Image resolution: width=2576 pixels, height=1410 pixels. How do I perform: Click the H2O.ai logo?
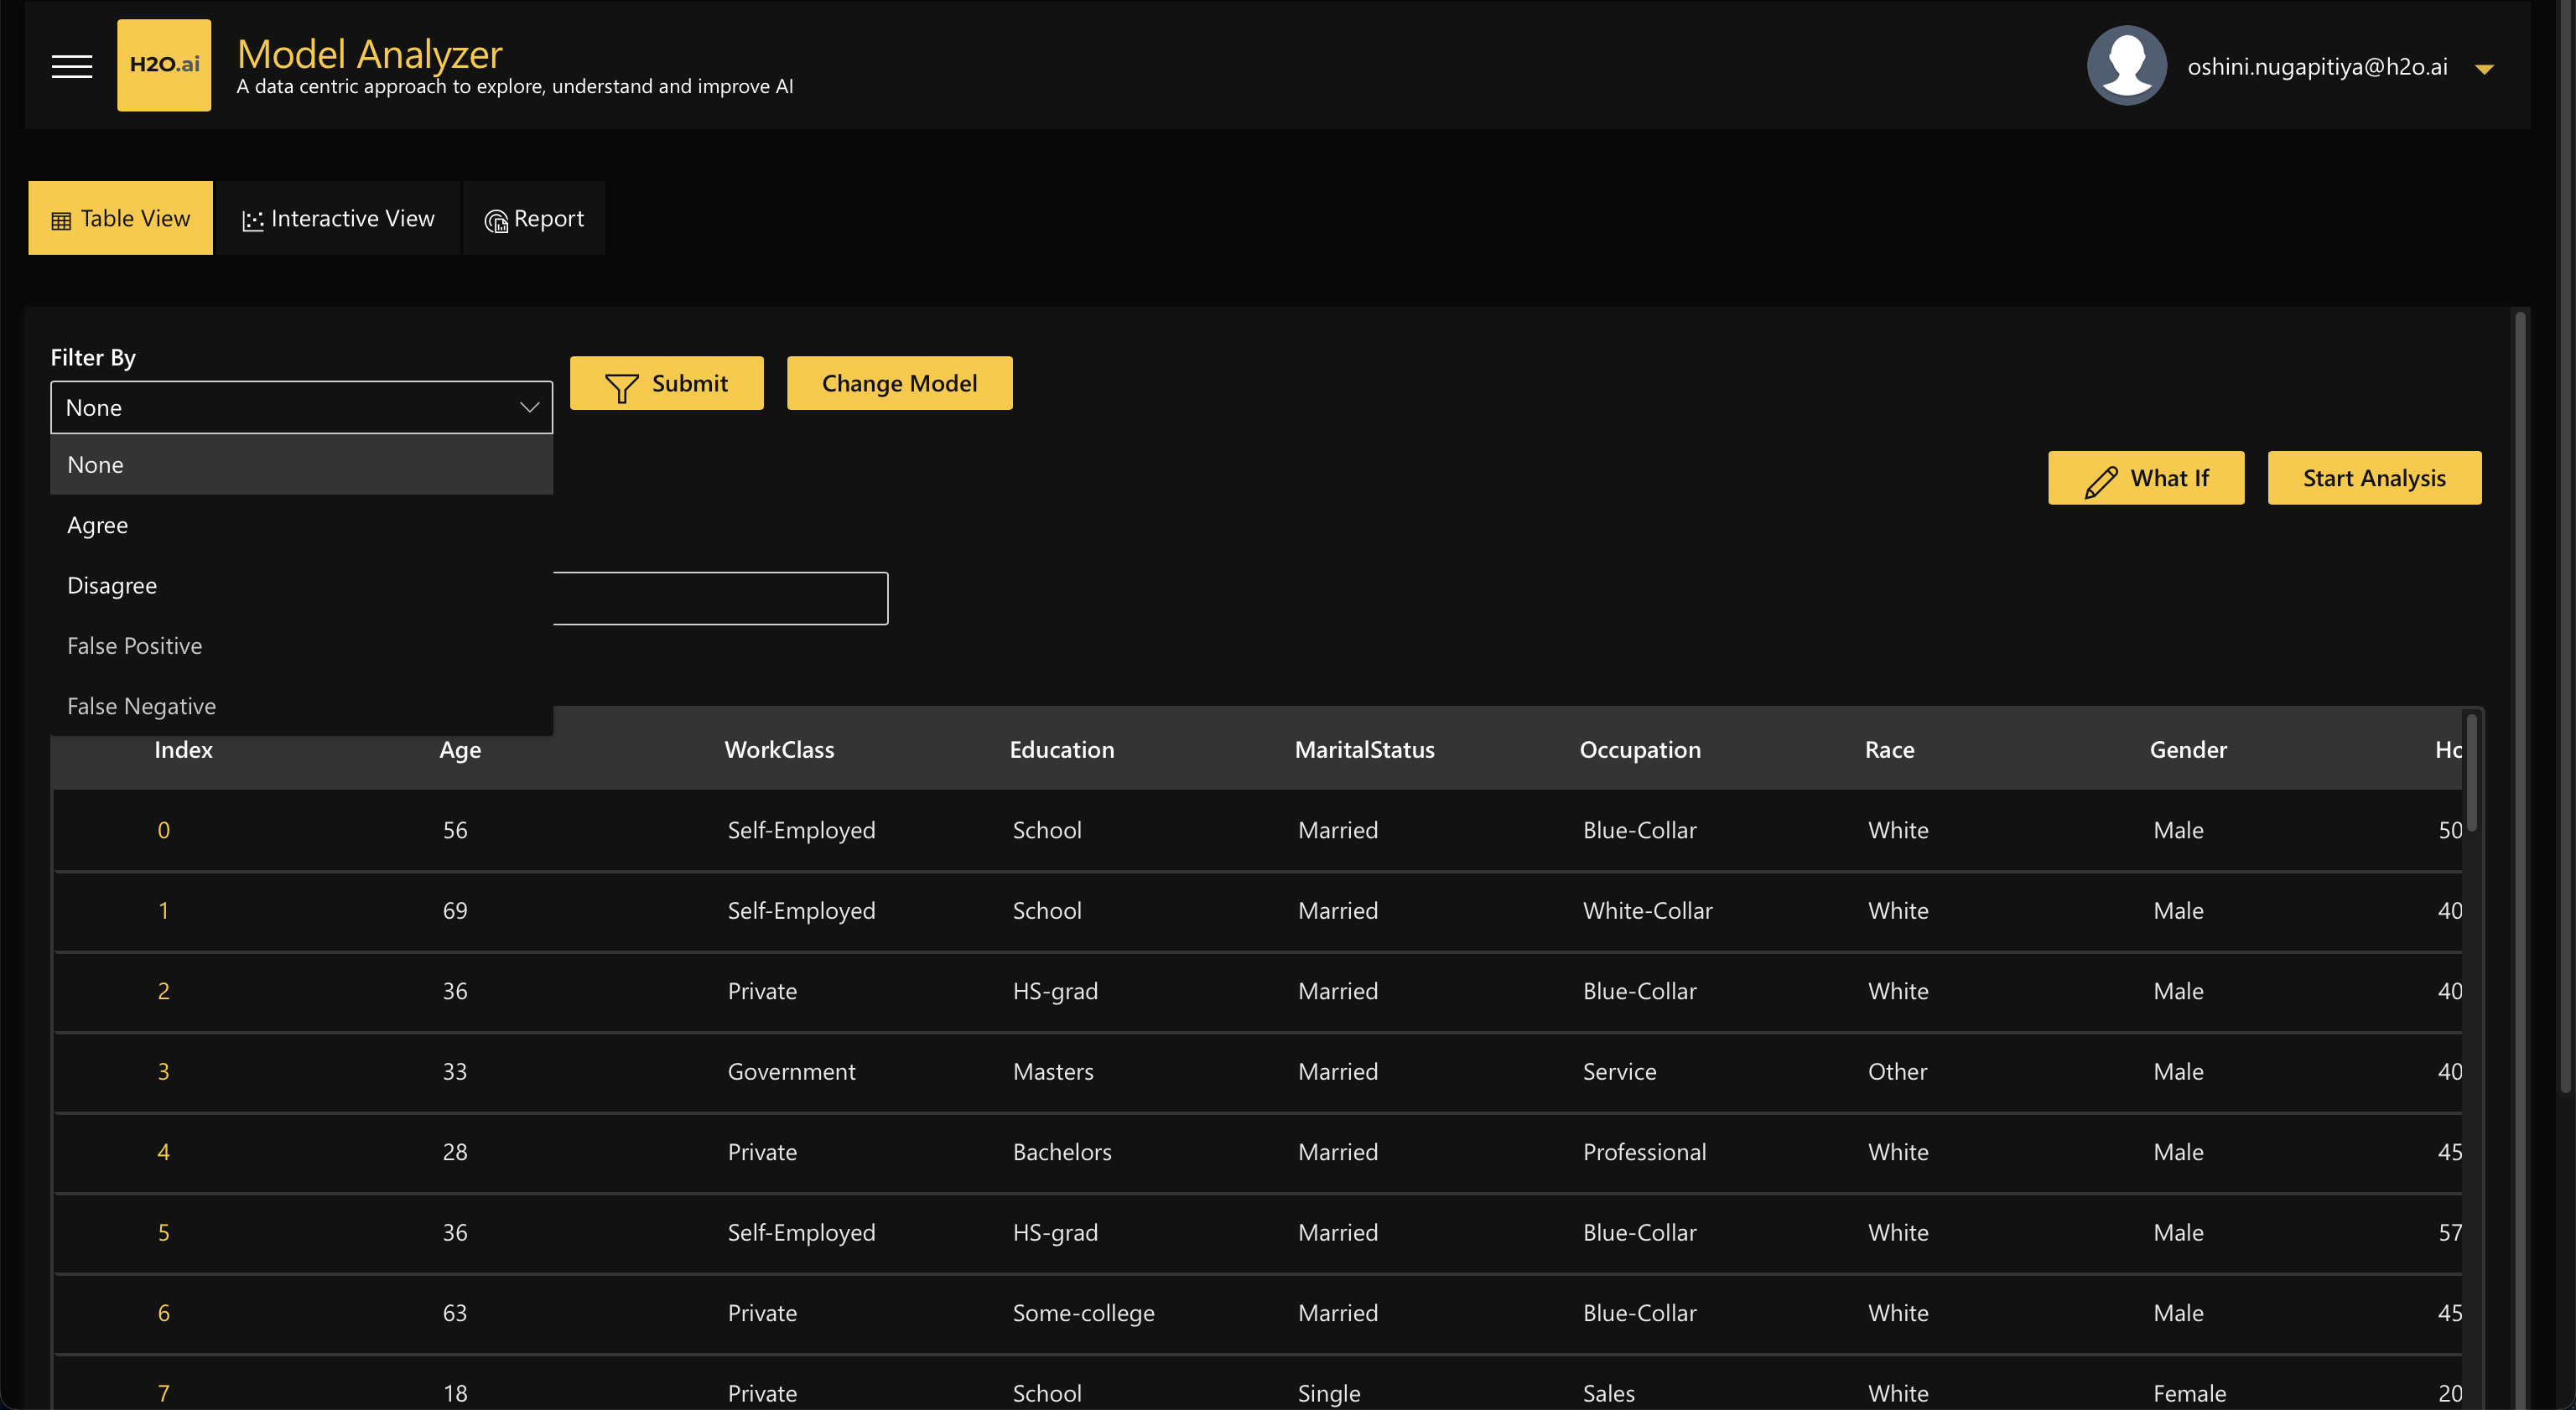click(164, 65)
